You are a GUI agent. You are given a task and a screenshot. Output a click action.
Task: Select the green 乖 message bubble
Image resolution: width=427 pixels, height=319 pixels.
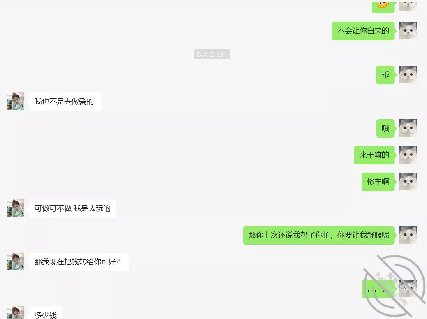coord(385,75)
